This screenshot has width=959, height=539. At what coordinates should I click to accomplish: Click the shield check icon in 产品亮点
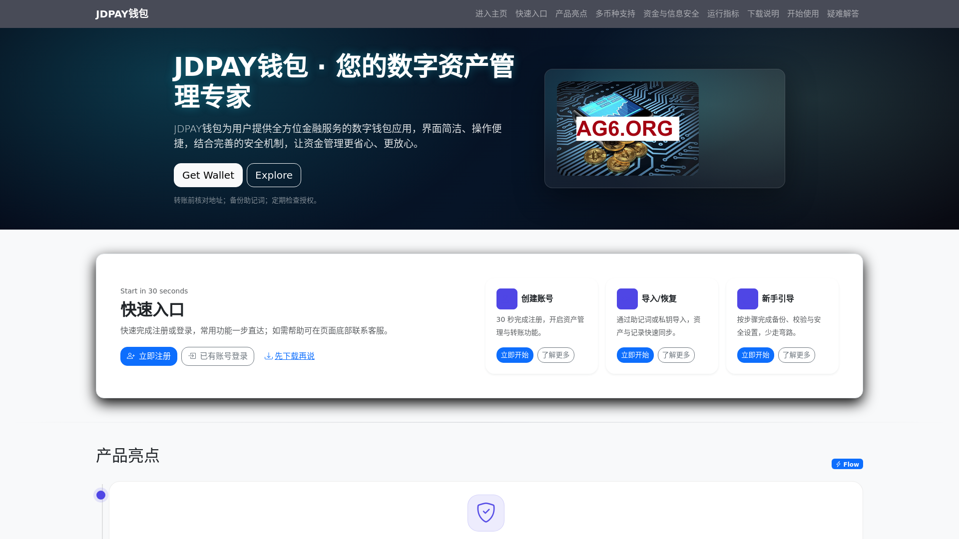[x=486, y=513]
